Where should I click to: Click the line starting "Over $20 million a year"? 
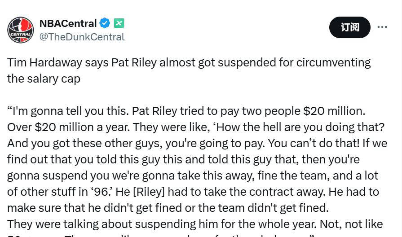[195, 127]
